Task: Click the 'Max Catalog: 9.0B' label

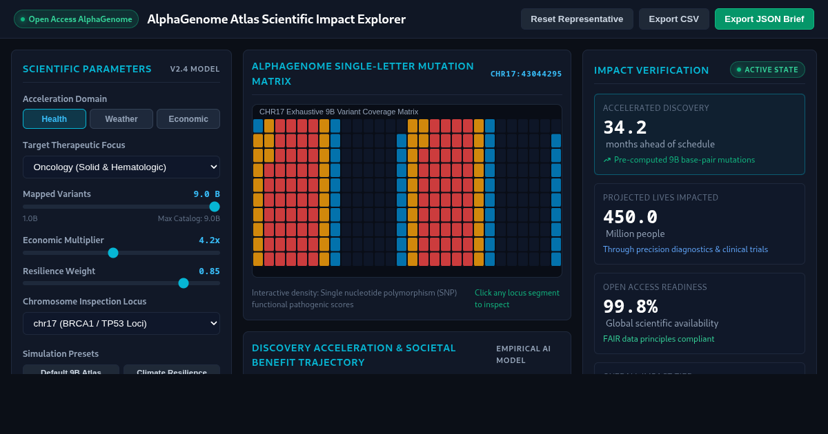Action: [x=189, y=218]
